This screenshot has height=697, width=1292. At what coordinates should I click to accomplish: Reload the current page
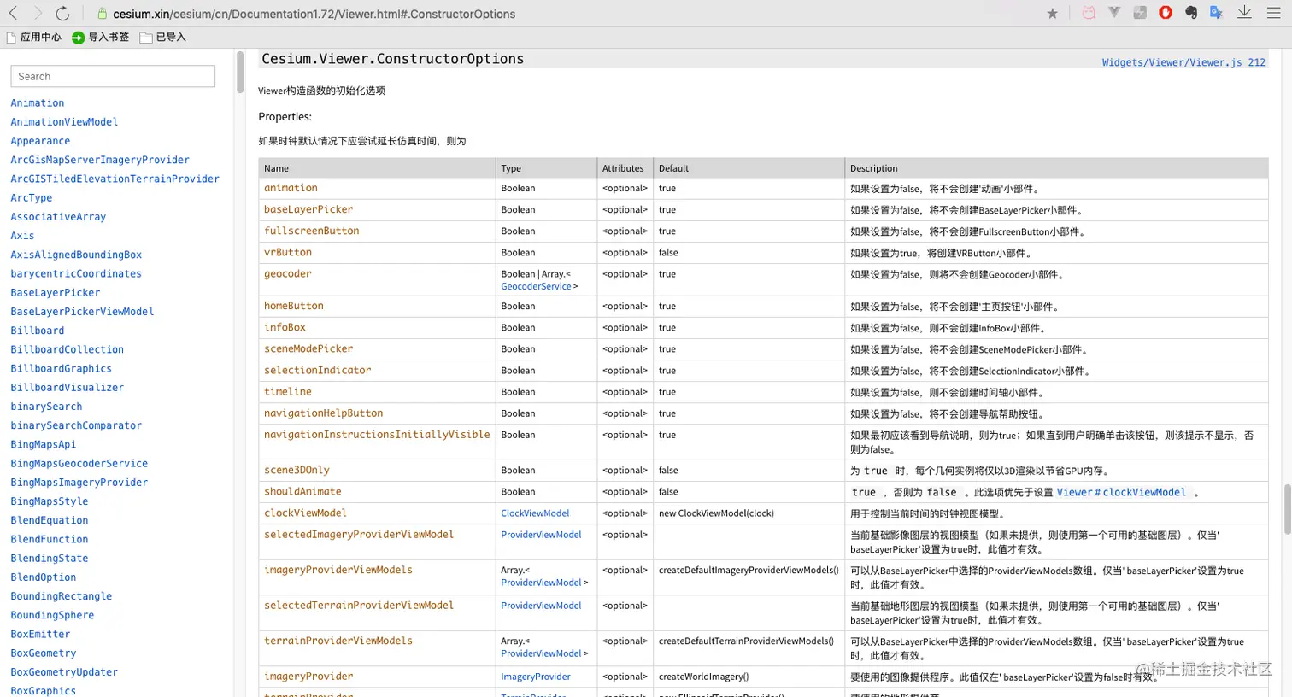point(62,14)
